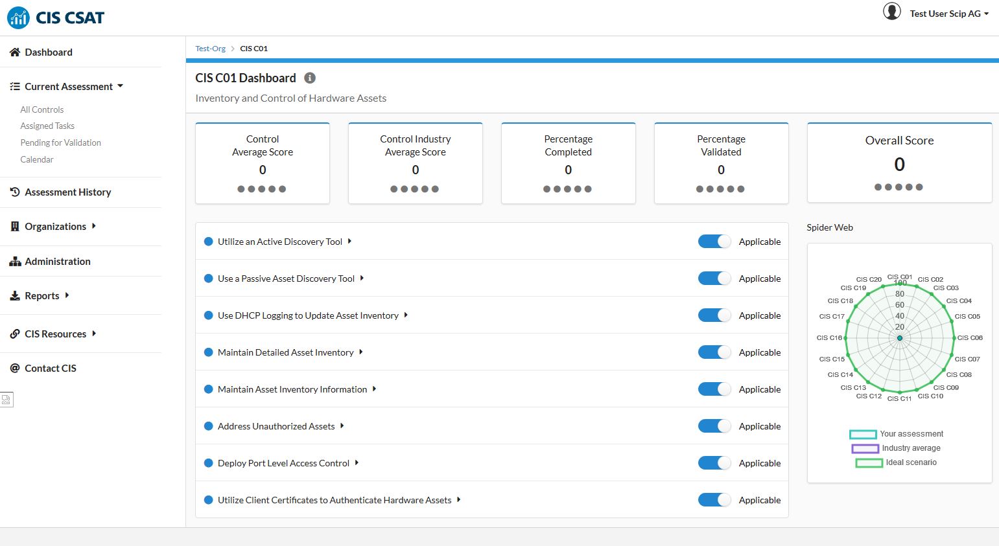Click the Dashboard home icon
The image size is (999, 546).
point(15,52)
